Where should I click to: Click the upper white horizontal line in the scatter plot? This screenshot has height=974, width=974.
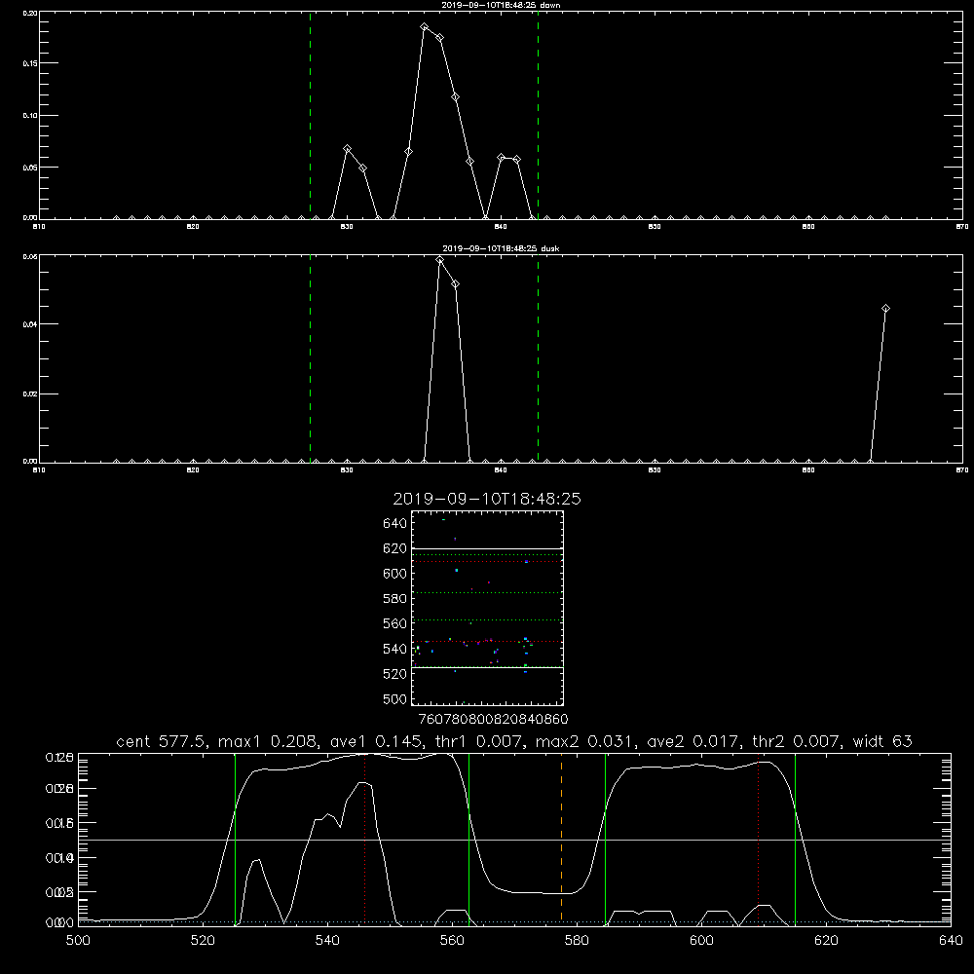point(487,549)
